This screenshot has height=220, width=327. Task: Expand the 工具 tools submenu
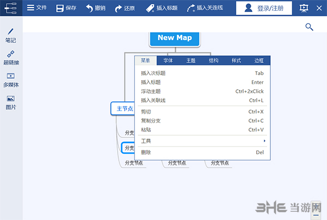[x=203, y=141]
